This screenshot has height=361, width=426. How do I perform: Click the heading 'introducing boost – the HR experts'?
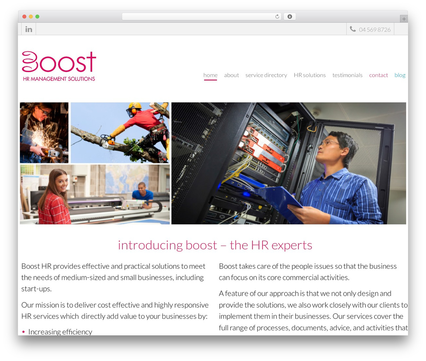pos(215,245)
